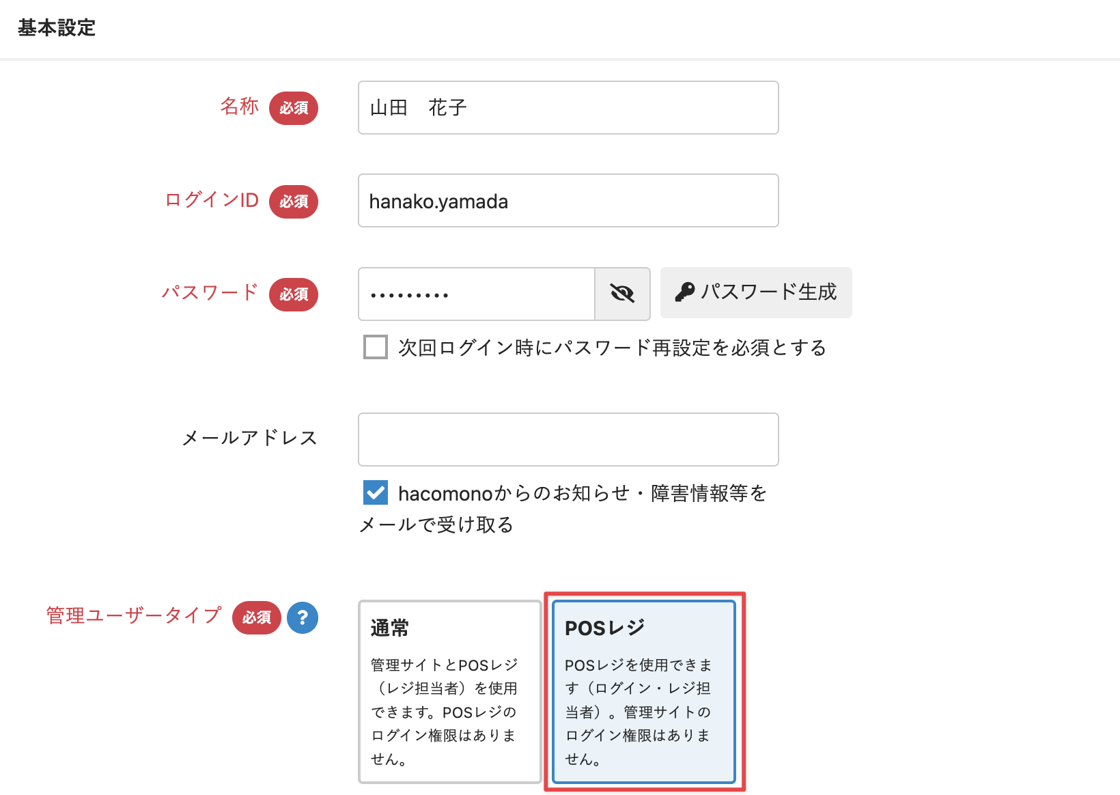
Task: Click the red ログインID field label
Action: tap(212, 199)
